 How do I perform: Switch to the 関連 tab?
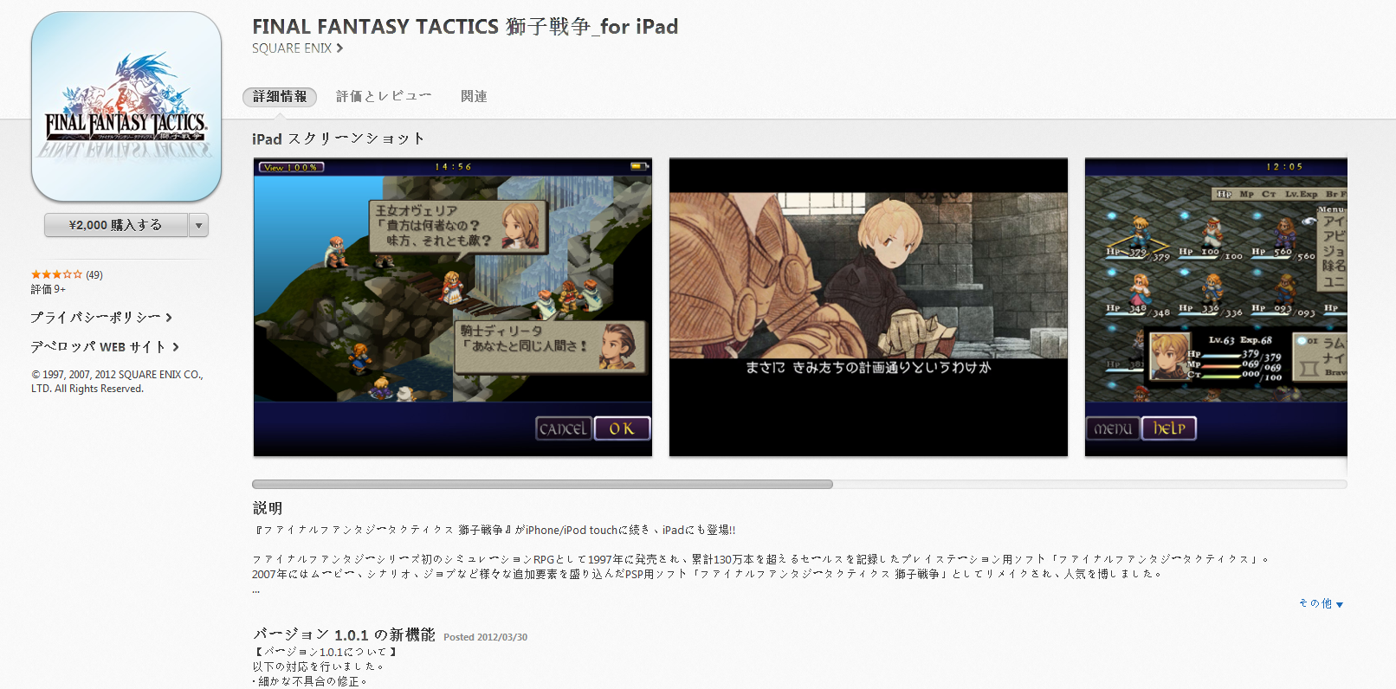474,96
